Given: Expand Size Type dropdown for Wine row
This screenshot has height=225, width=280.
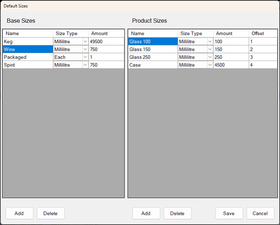Looking at the screenshot, I should point(85,49).
